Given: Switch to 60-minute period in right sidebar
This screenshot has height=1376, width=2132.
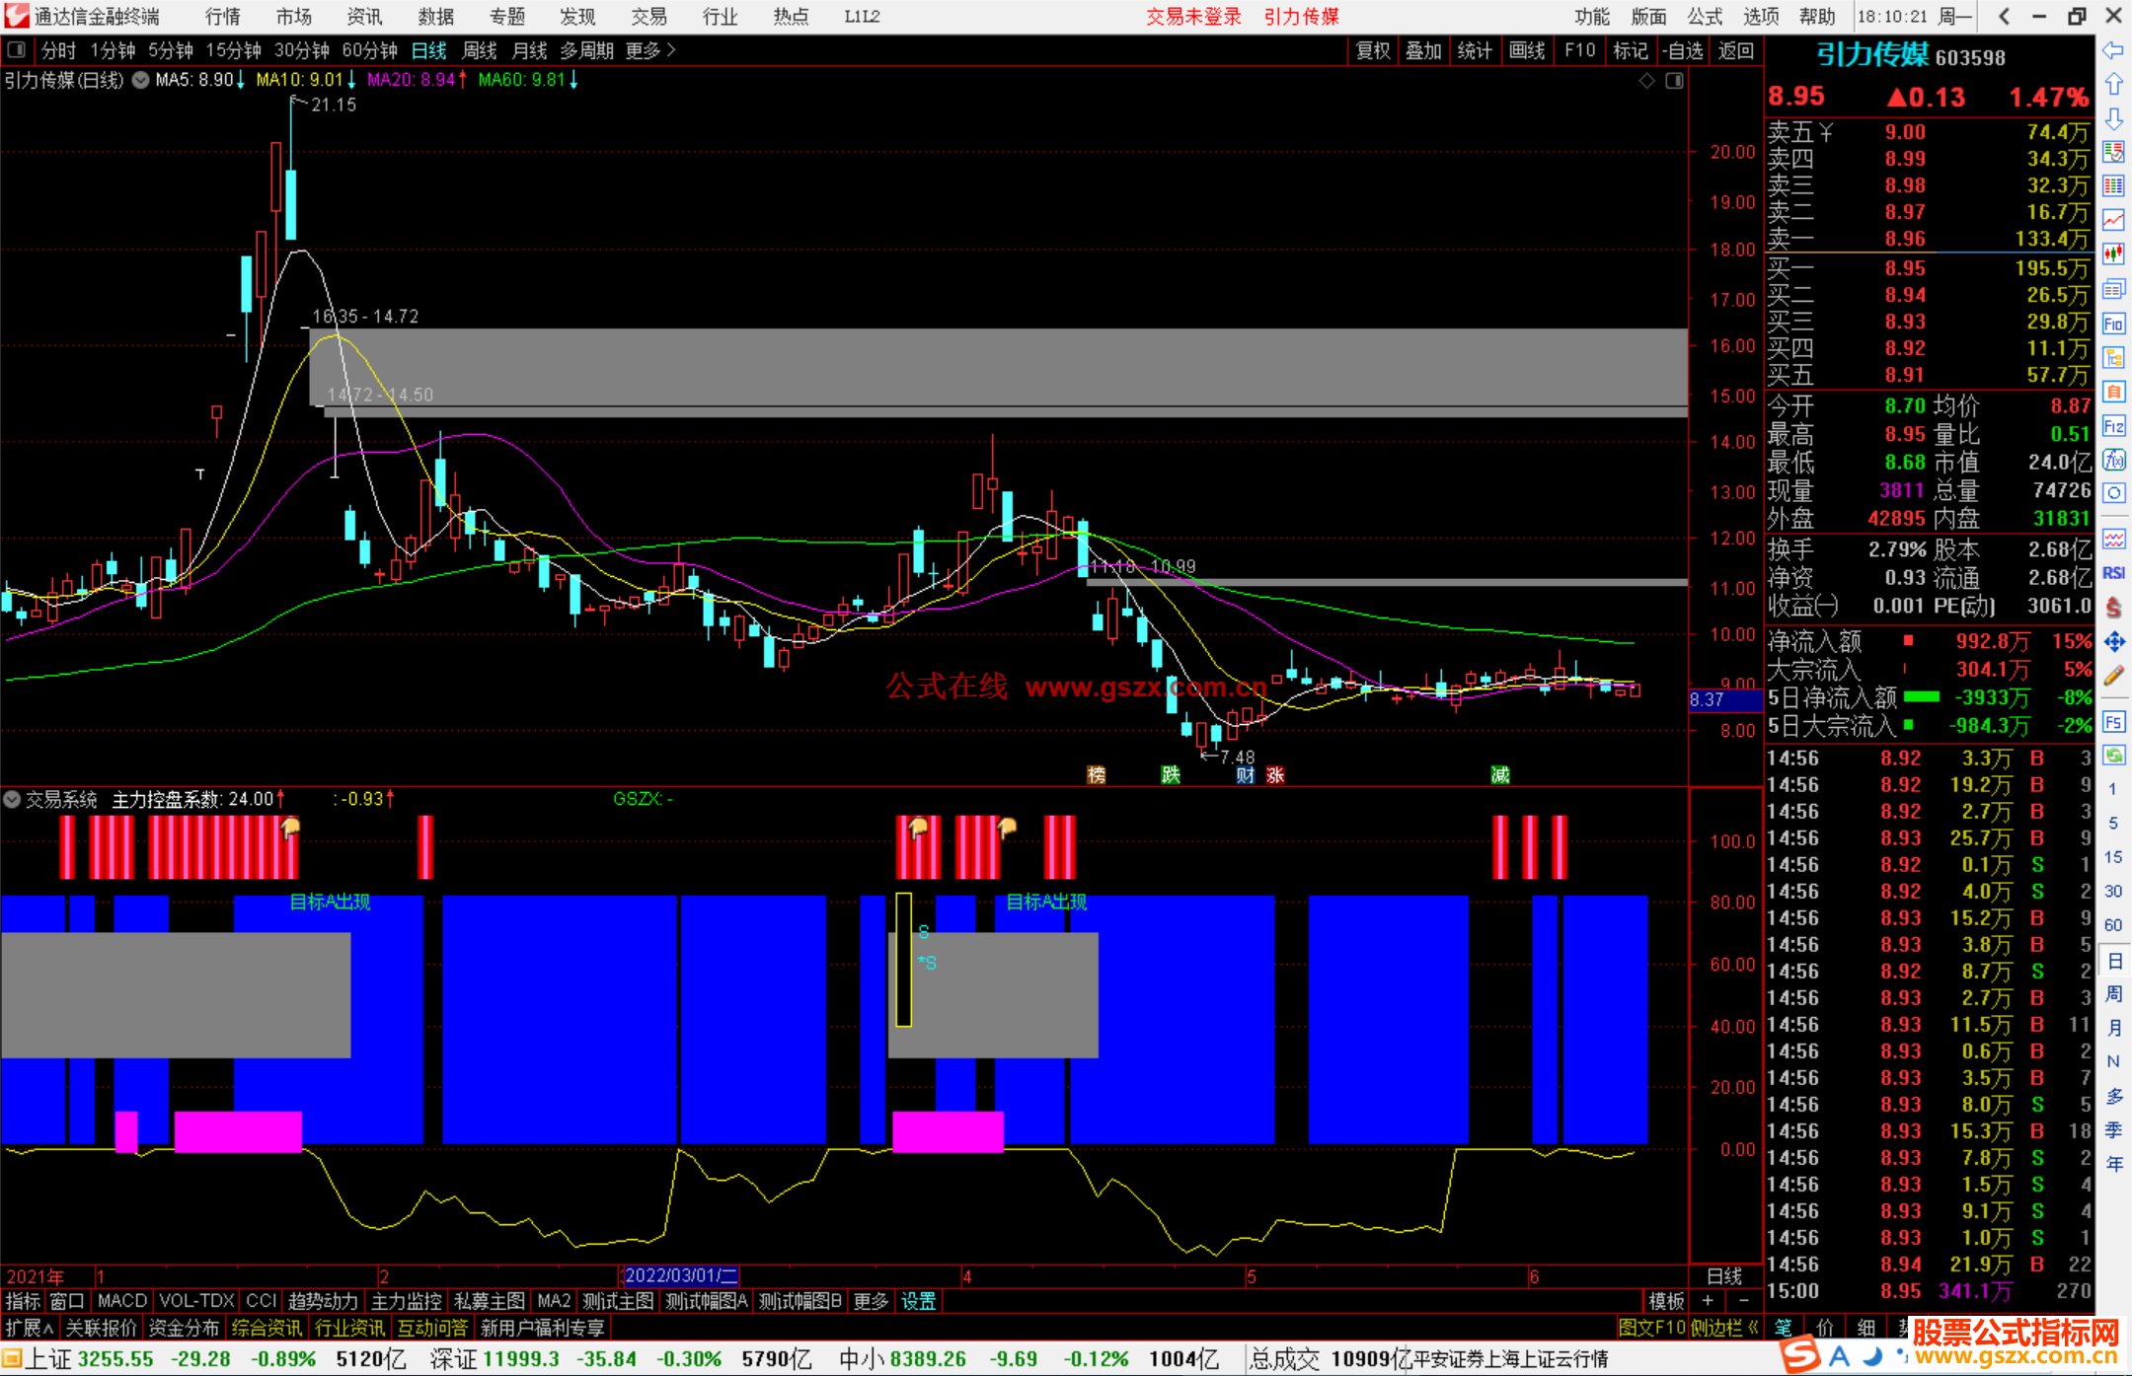Looking at the screenshot, I should (2113, 925).
